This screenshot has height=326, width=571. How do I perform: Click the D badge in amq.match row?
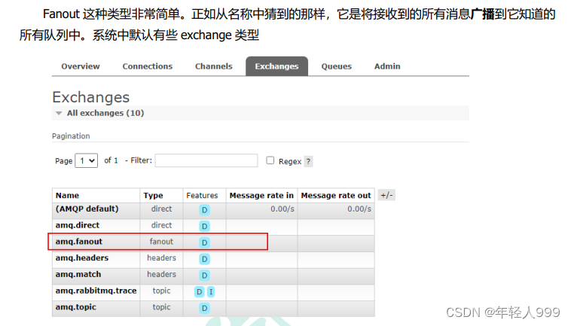(x=204, y=276)
